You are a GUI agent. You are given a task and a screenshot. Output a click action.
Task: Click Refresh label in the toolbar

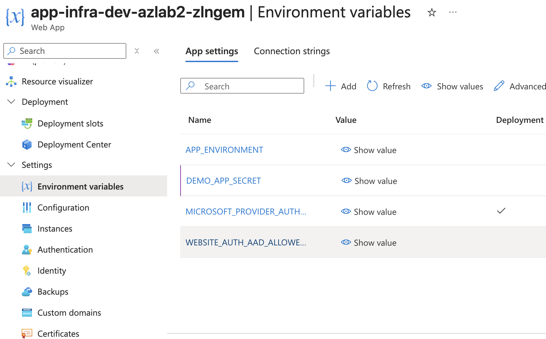tap(397, 86)
